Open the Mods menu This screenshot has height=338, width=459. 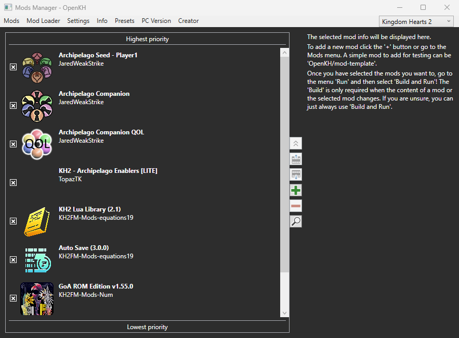click(11, 21)
